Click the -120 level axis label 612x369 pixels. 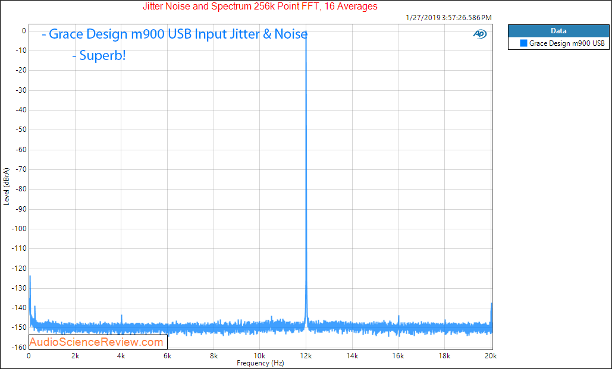20,268
